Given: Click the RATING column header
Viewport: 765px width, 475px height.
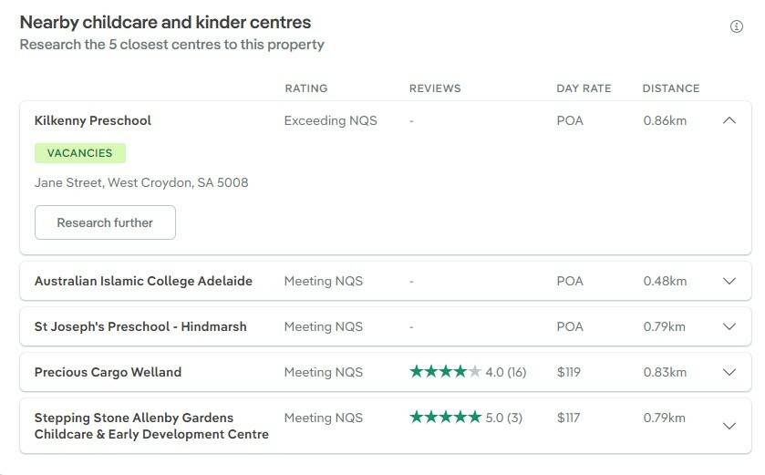Looking at the screenshot, I should click(305, 88).
